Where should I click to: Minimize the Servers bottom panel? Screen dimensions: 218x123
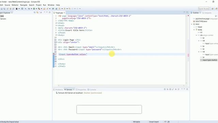185,89
